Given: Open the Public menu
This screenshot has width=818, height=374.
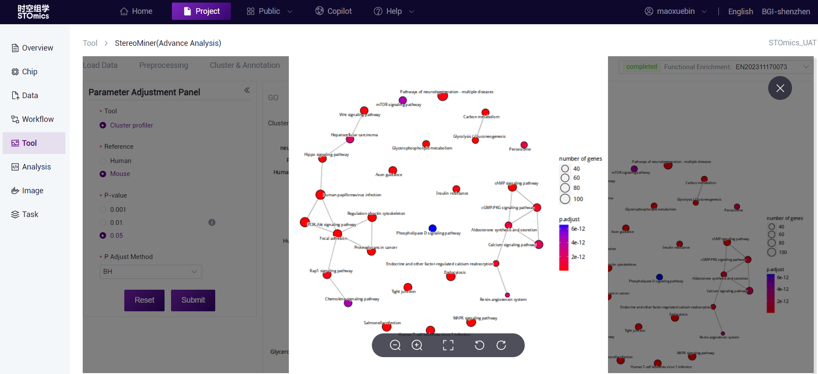Looking at the screenshot, I should pyautogui.click(x=269, y=11).
